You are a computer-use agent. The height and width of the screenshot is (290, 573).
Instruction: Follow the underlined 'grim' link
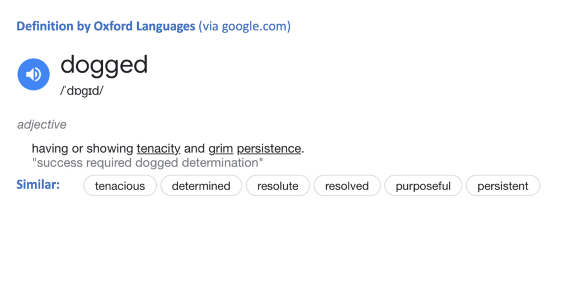pyautogui.click(x=220, y=149)
